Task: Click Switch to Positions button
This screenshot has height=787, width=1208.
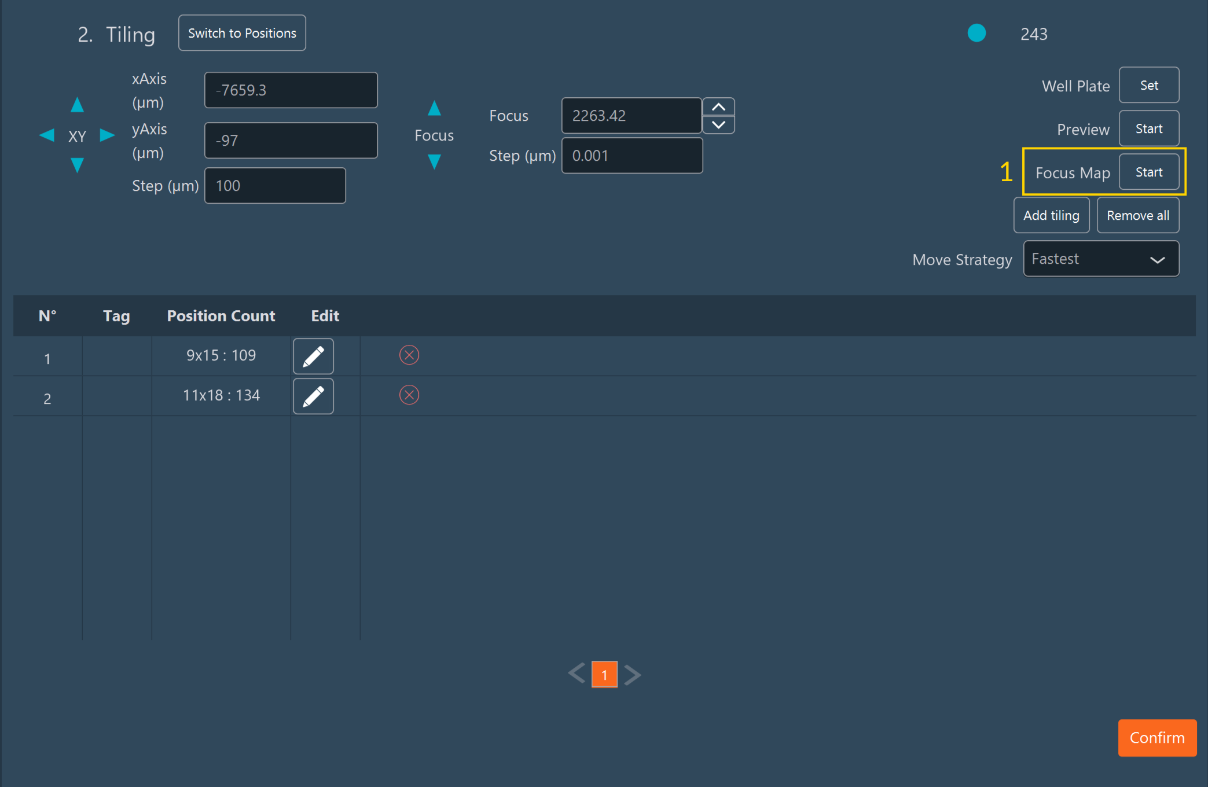Action: click(242, 33)
